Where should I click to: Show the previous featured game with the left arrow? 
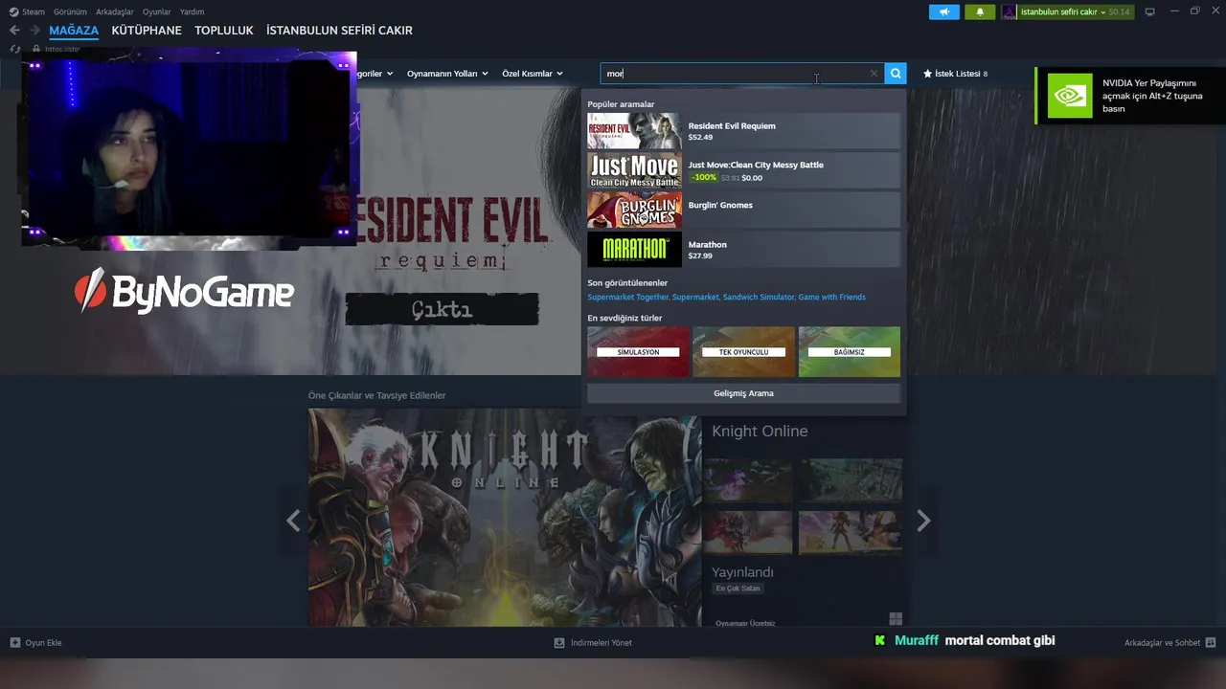click(293, 521)
